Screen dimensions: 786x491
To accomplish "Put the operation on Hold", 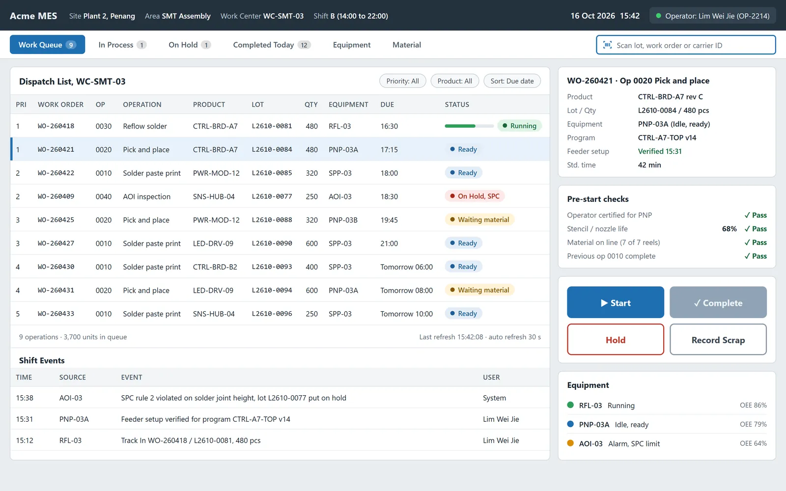I will pyautogui.click(x=616, y=339).
